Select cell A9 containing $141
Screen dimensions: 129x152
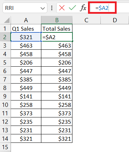click(x=26, y=96)
